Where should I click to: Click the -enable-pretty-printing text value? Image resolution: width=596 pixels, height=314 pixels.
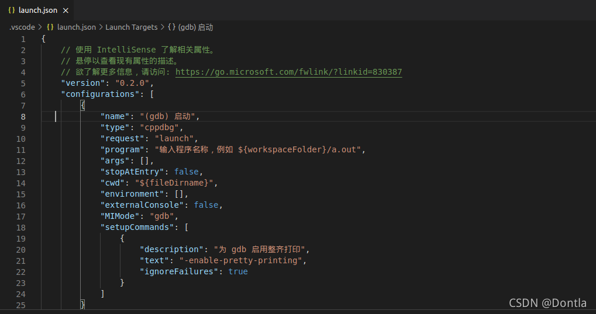click(x=240, y=260)
